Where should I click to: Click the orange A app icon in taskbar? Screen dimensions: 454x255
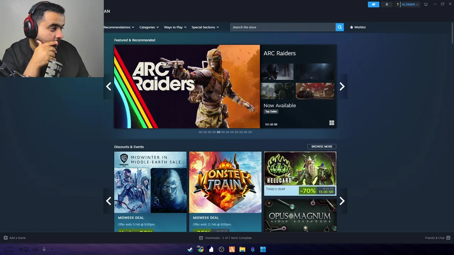(232, 249)
